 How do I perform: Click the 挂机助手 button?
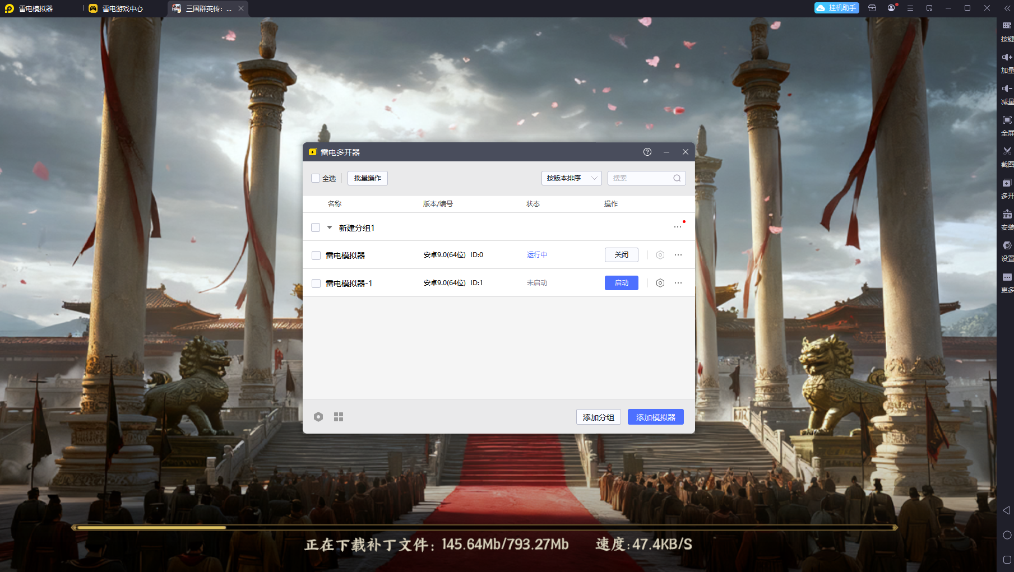tap(837, 8)
